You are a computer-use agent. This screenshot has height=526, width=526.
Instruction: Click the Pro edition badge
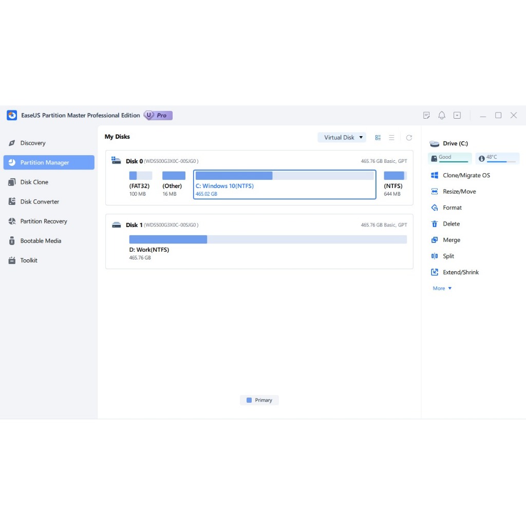tap(158, 116)
